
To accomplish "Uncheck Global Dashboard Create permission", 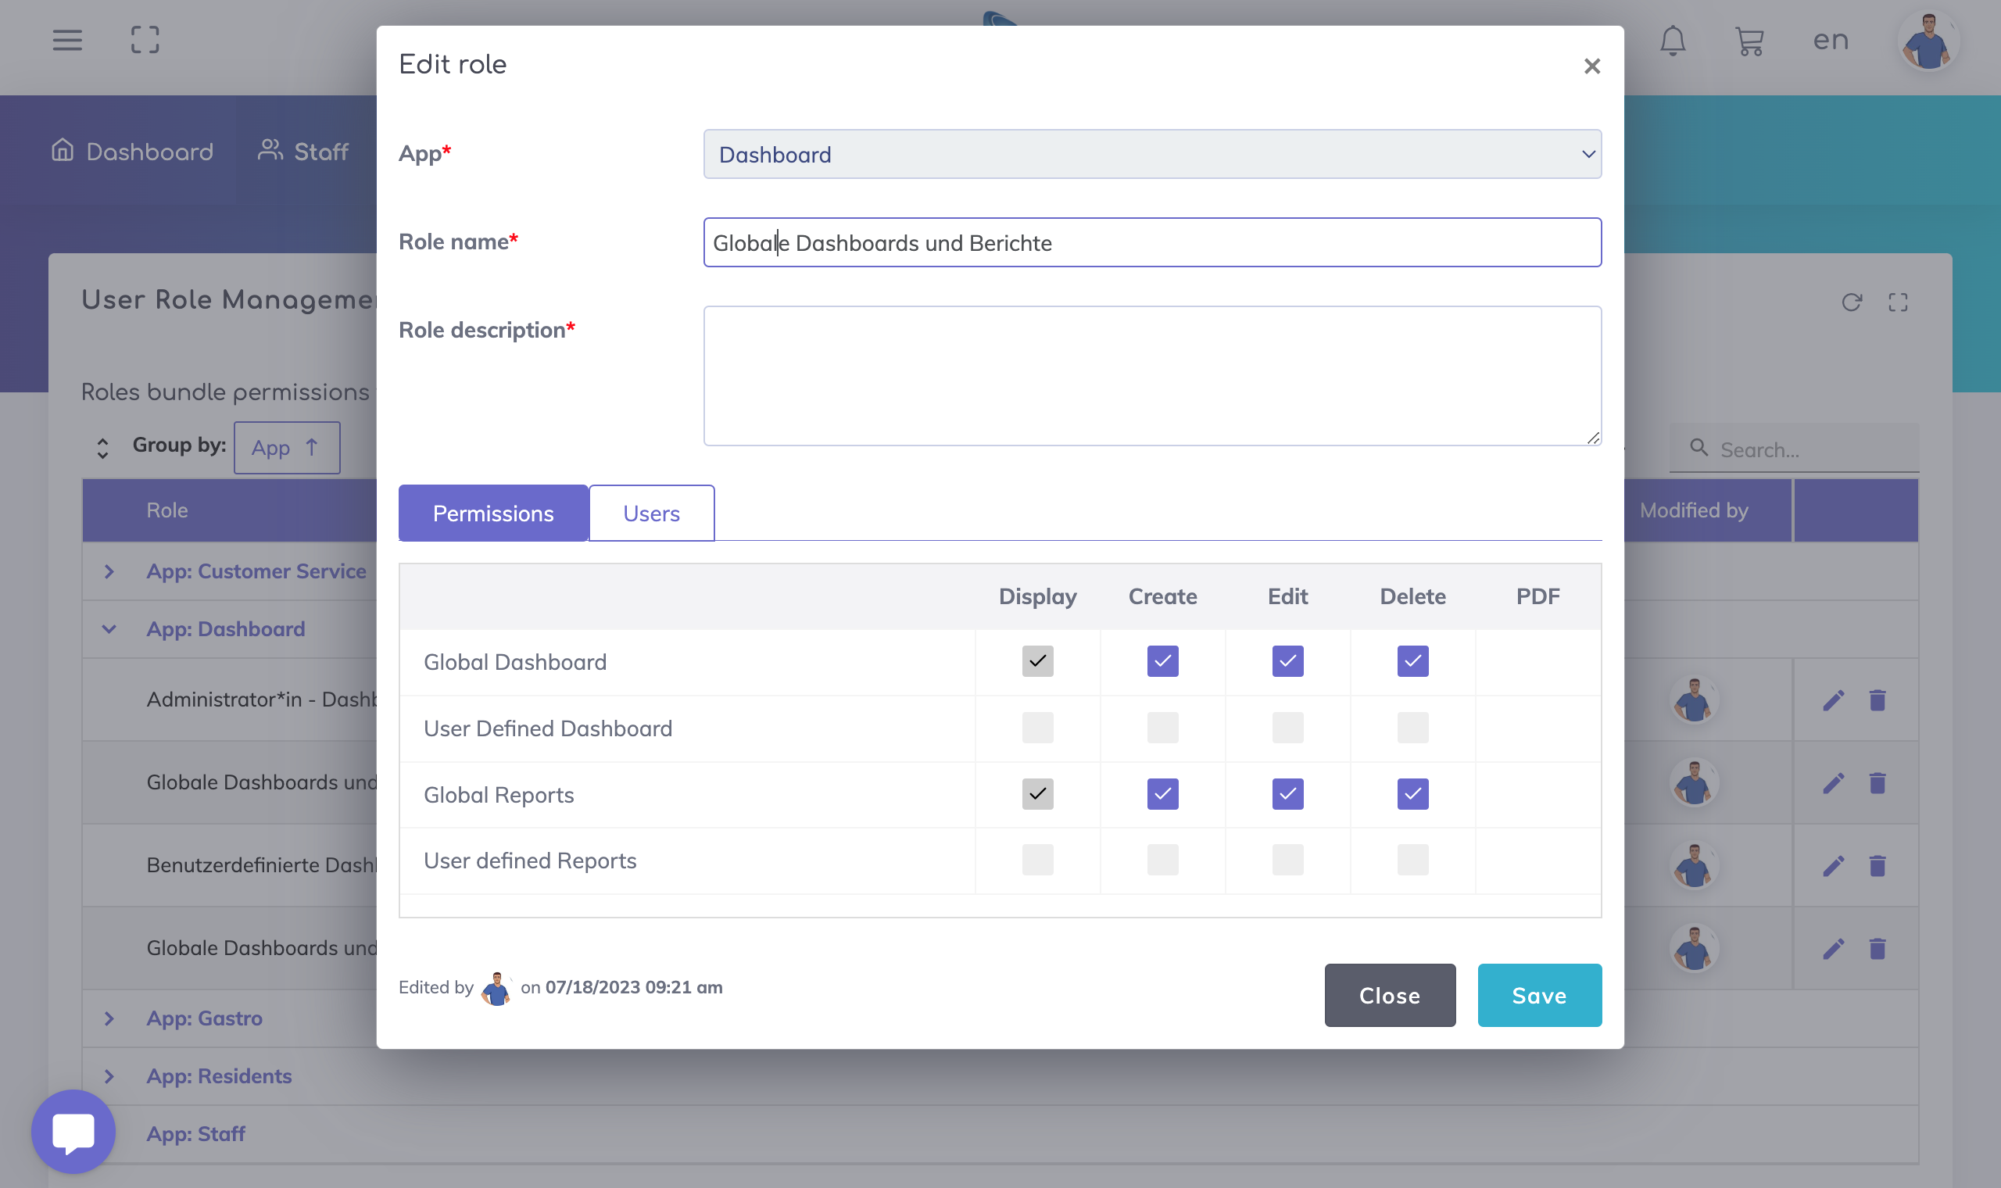I will coord(1162,661).
